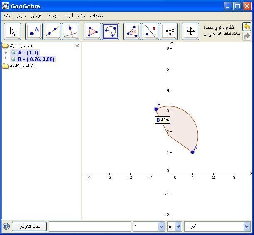Screen dimensions: 254x235
Task: Select the Reflect about line tool
Action: tap(150, 32)
